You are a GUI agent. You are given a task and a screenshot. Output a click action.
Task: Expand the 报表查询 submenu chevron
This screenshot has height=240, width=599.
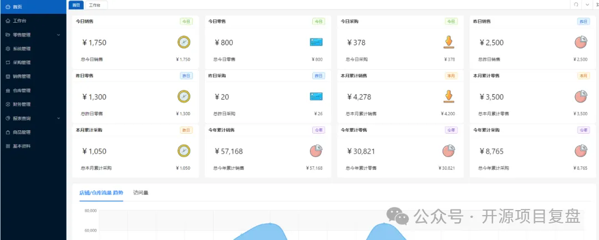tap(58, 118)
